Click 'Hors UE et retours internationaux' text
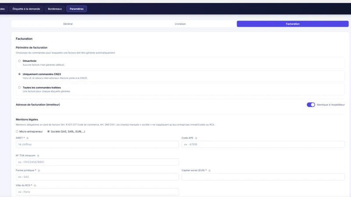351x197 pixels. [x=55, y=78]
